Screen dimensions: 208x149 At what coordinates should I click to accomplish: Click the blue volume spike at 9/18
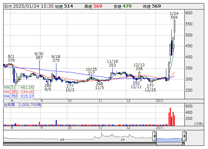point(56,123)
